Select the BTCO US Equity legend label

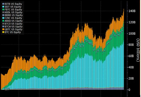13,24
